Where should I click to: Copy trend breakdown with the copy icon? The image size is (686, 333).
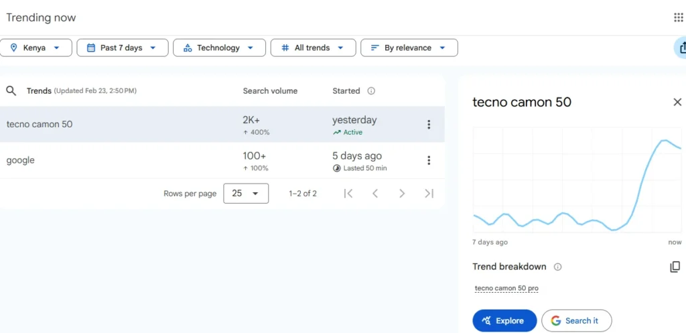click(675, 267)
